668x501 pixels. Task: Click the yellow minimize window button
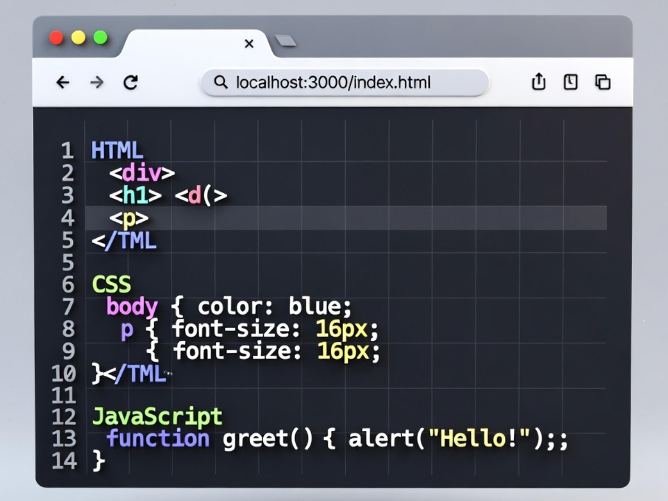(78, 38)
